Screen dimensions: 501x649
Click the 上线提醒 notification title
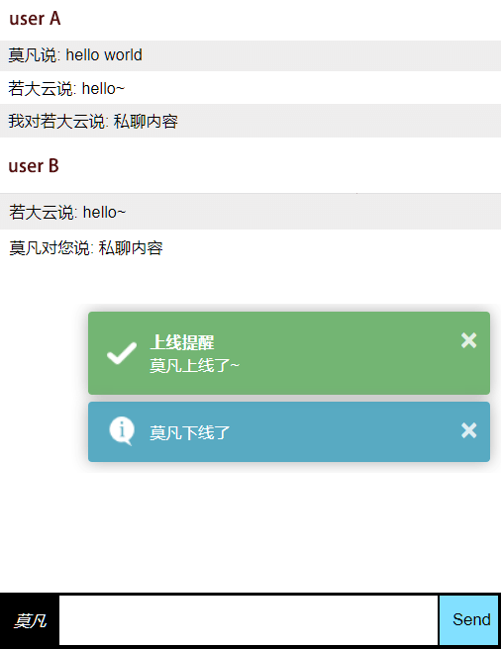(x=182, y=342)
